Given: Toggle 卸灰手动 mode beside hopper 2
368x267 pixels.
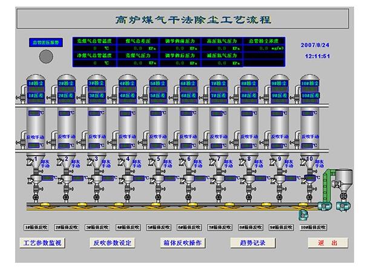Looking at the screenshot, I should coord(76,163).
